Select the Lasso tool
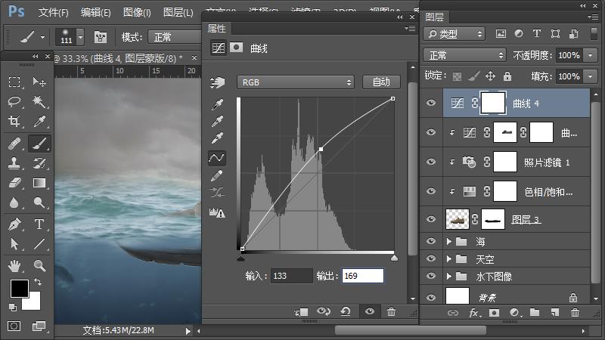The width and height of the screenshot is (605, 340). [x=14, y=102]
